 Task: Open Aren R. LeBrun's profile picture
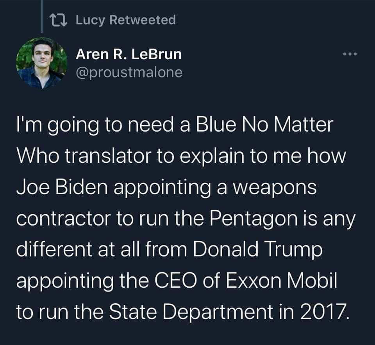(42, 63)
